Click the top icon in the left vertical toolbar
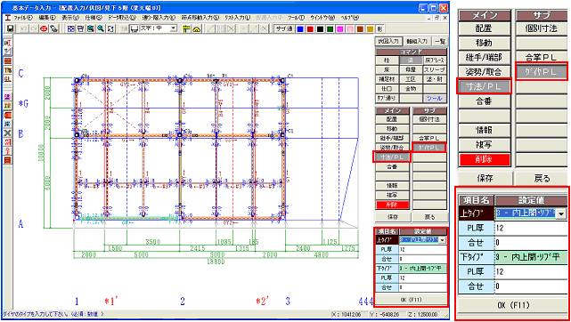Image resolution: width=571 pixels, height=322 pixels. click(7, 44)
